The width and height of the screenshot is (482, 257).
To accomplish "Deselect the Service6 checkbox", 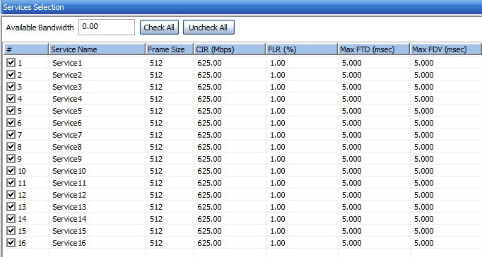I will pos(11,123).
